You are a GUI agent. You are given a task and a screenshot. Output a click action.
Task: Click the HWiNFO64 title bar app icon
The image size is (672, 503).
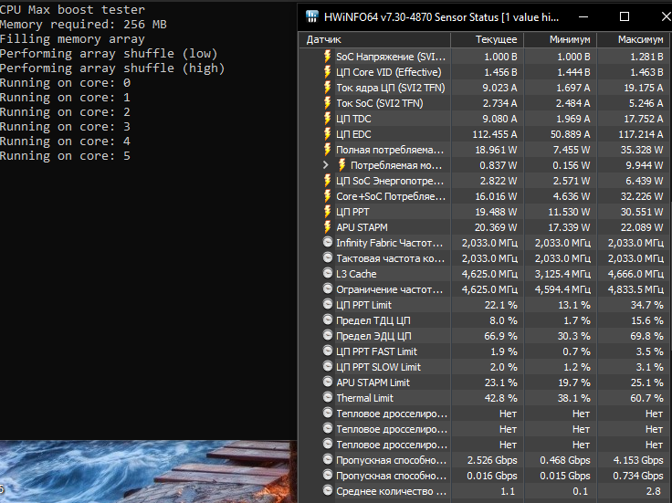point(312,16)
